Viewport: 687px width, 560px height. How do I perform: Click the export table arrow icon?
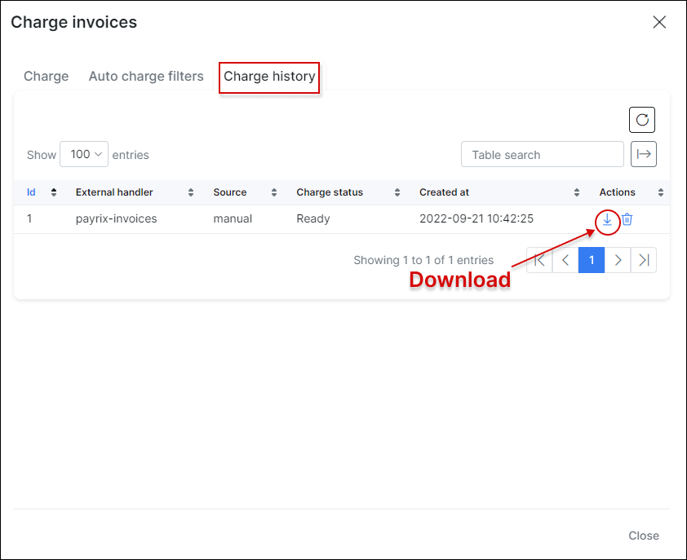coord(644,154)
